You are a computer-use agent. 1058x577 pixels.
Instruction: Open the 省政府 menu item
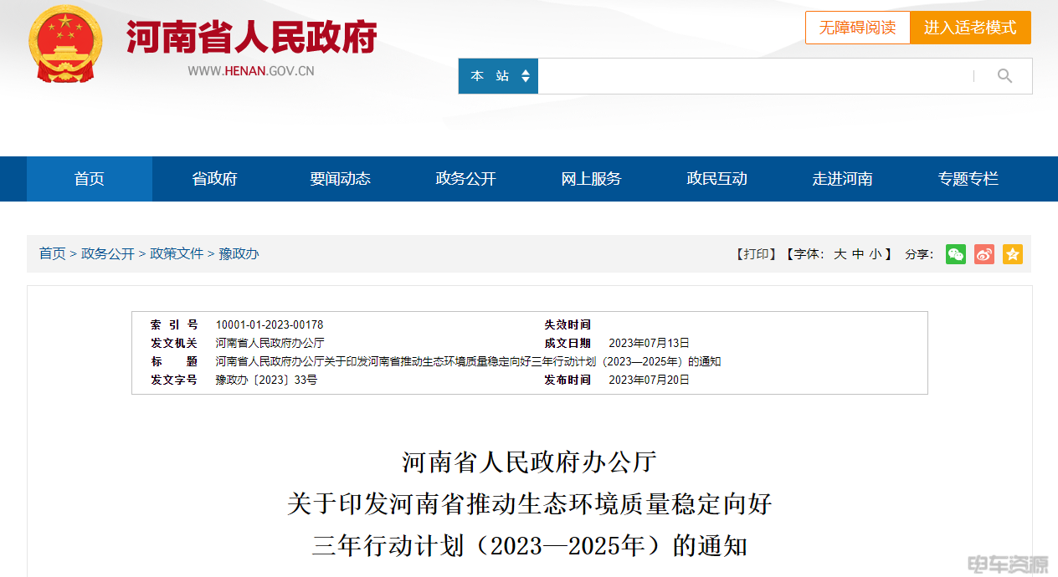coord(215,179)
